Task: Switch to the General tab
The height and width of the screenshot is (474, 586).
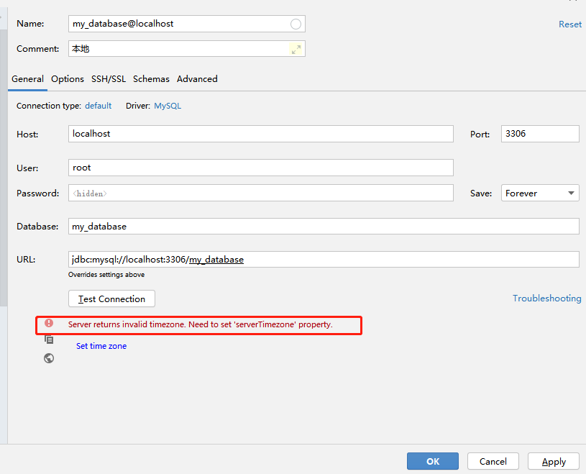Action: pos(27,79)
